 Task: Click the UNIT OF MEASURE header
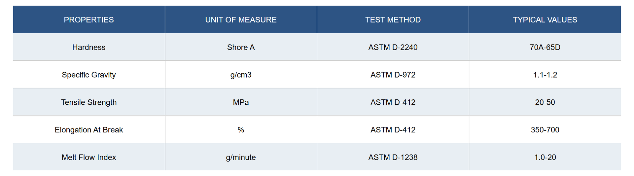[241, 19]
